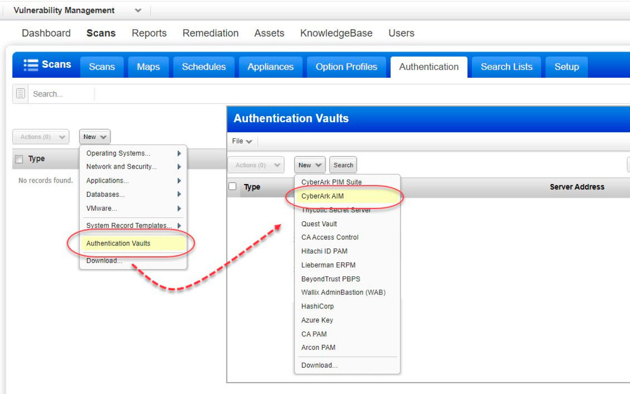Click Download at the bottom of the vault menu
This screenshot has height=394, width=630.
tap(319, 365)
